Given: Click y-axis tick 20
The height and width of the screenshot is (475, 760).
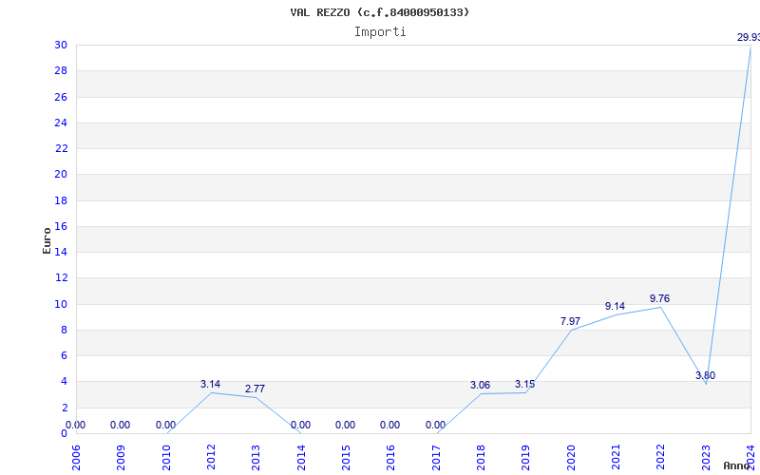Looking at the screenshot, I should (x=61, y=175).
